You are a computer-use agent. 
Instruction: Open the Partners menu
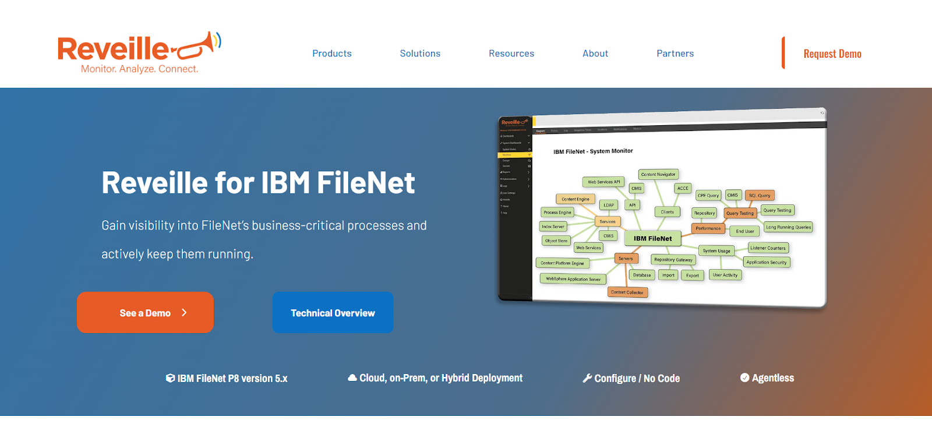click(675, 54)
